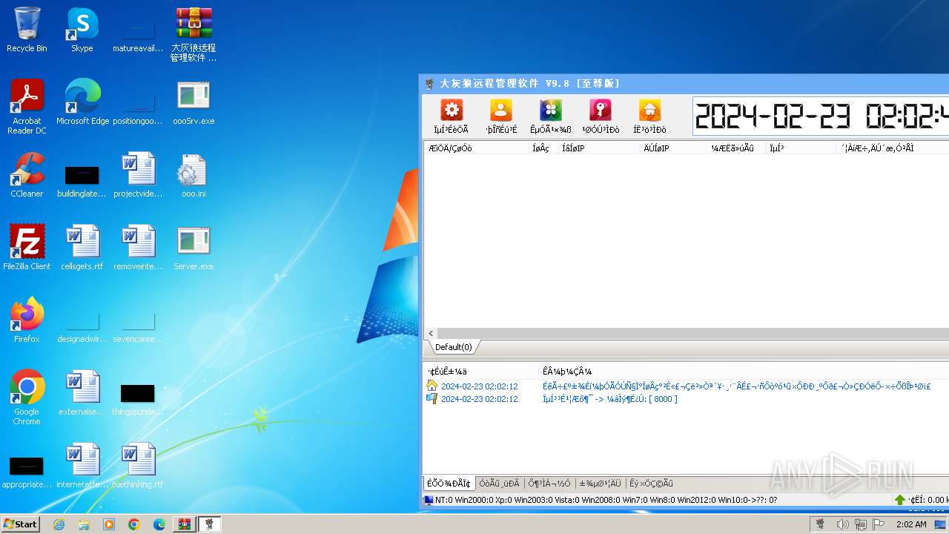Select the externalse... Word document

point(82,393)
